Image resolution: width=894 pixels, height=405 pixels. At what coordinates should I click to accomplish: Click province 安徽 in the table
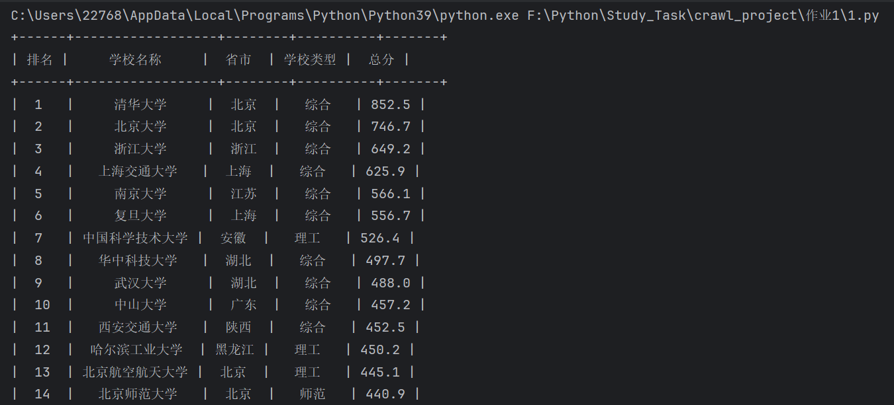coord(233,238)
